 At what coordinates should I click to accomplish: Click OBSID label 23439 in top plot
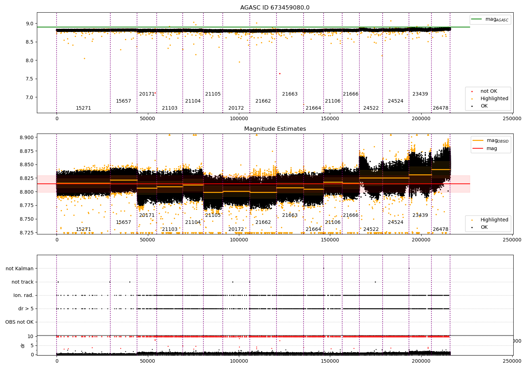pos(420,94)
